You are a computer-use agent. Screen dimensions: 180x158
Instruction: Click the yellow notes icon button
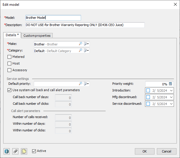point(24,151)
